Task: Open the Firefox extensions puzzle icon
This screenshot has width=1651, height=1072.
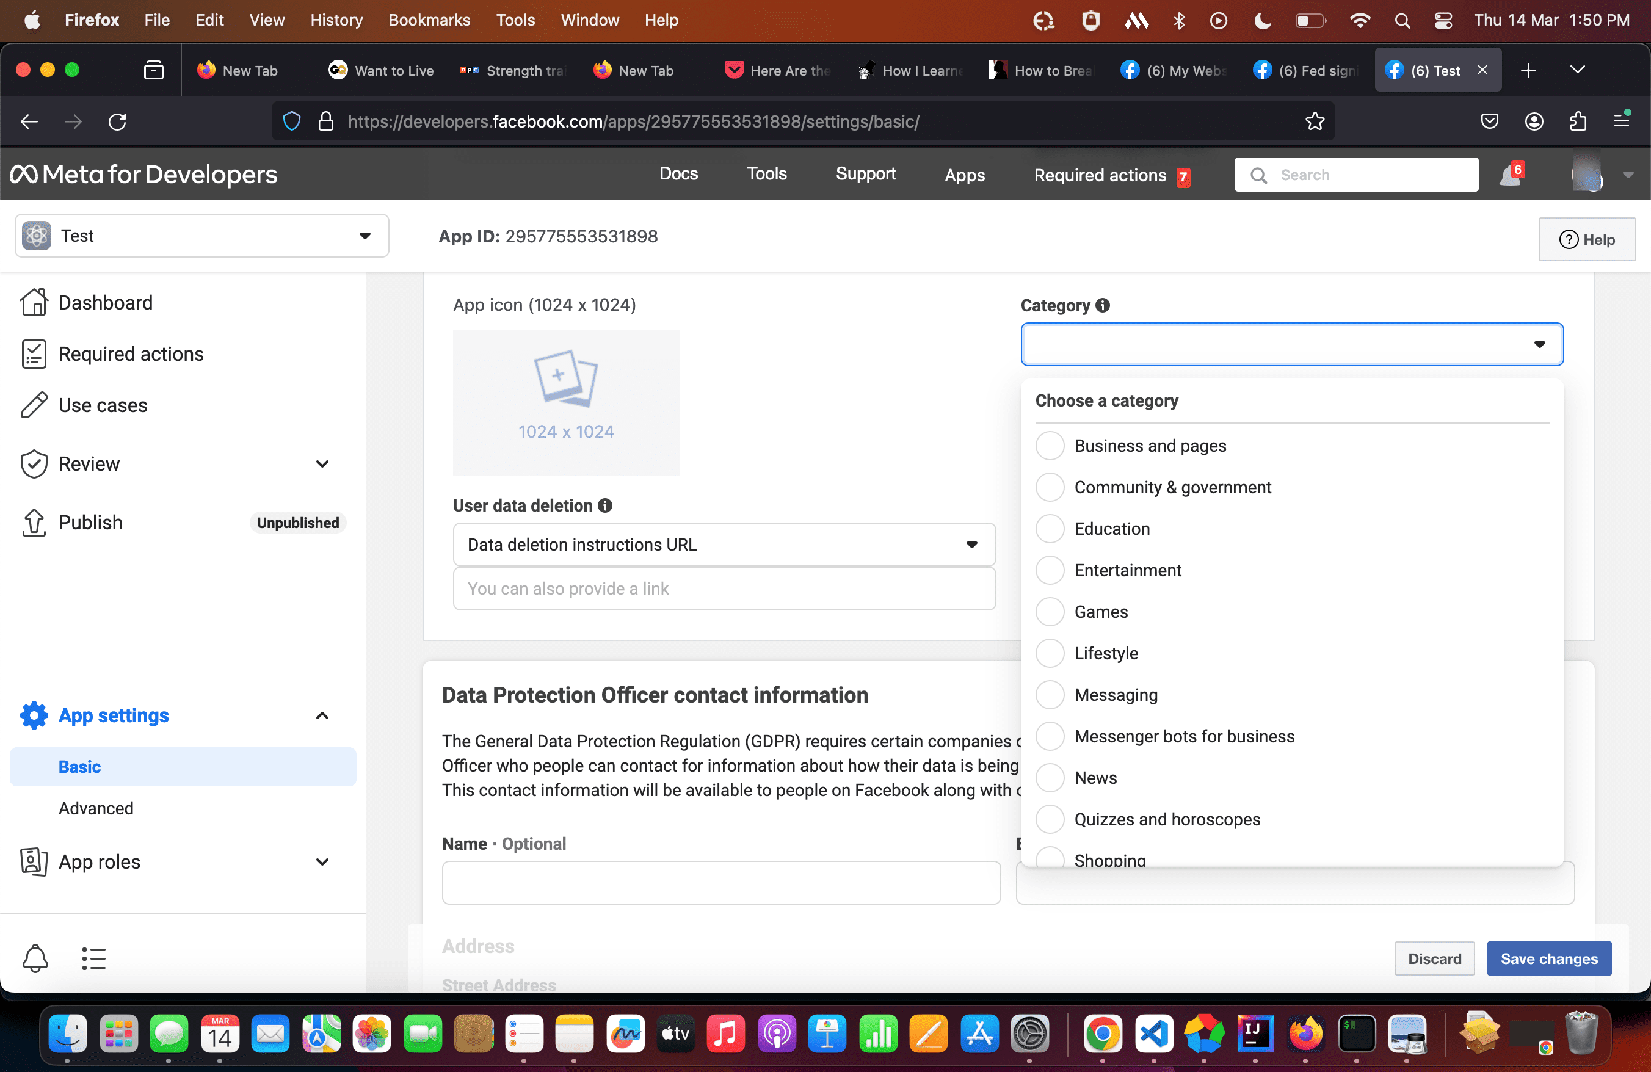Action: pos(1578,121)
